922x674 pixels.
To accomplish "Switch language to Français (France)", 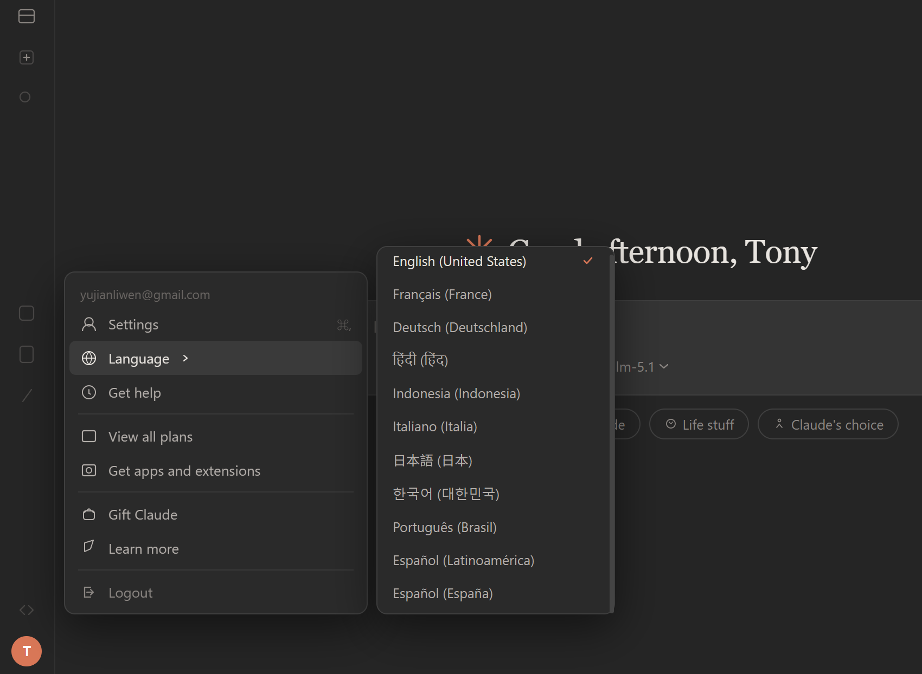I will pyautogui.click(x=442, y=295).
